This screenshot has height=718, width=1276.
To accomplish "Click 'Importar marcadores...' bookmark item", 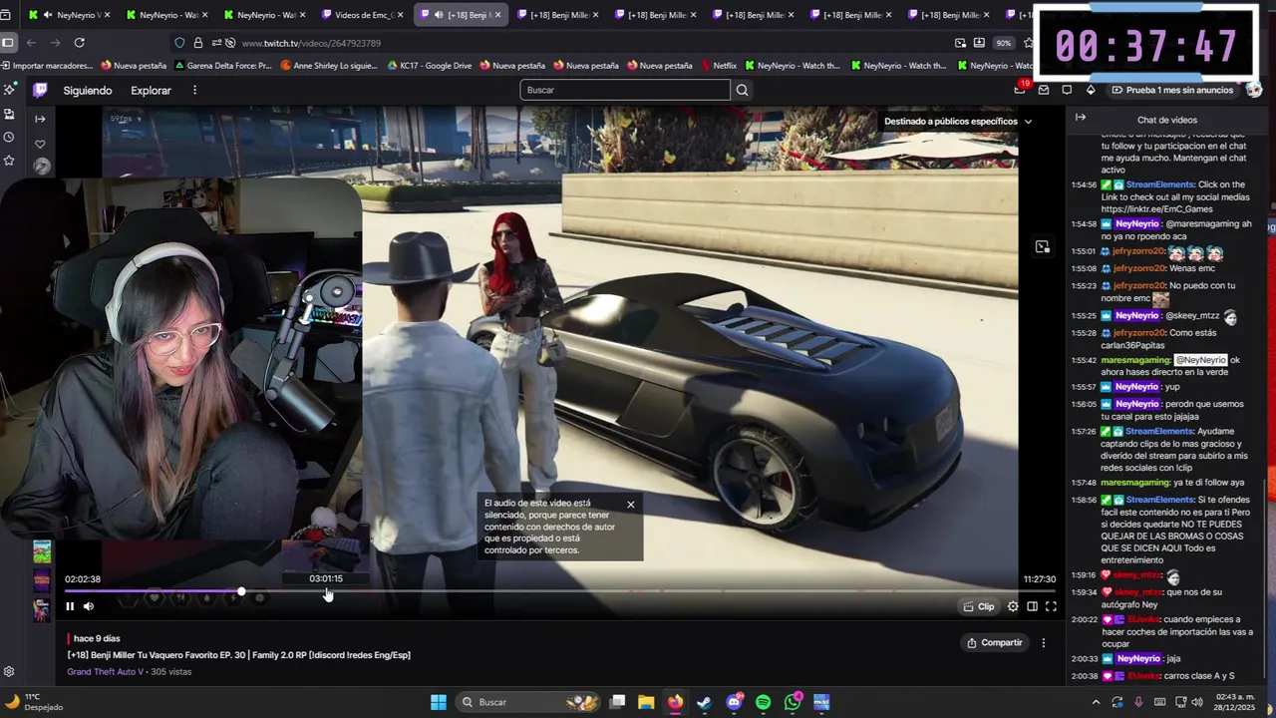I will [x=47, y=66].
